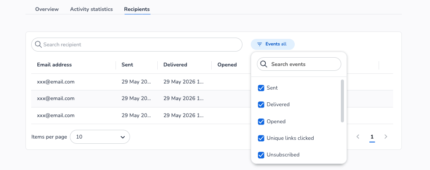Viewport: 430px width, 170px height.
Task: Toggle the Opened event checkbox
Action: pyautogui.click(x=261, y=121)
